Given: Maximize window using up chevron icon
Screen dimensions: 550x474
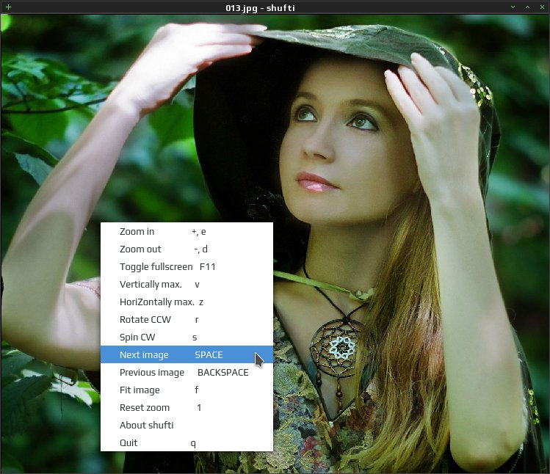Looking at the screenshot, I should 527,7.
